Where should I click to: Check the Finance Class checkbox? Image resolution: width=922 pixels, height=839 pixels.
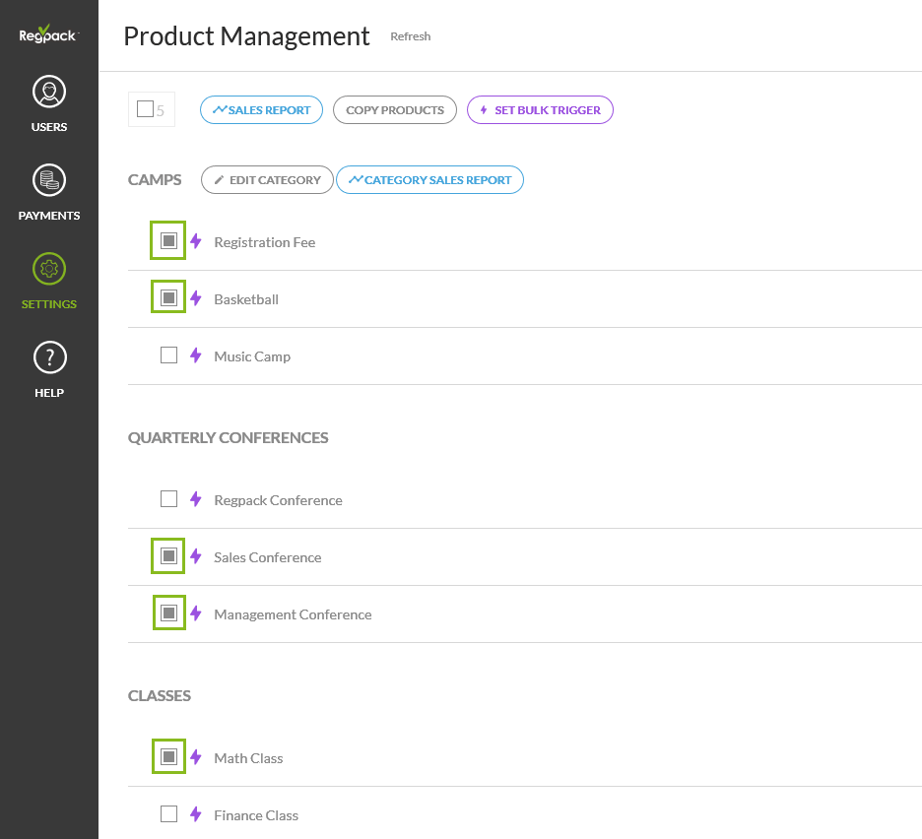168,813
